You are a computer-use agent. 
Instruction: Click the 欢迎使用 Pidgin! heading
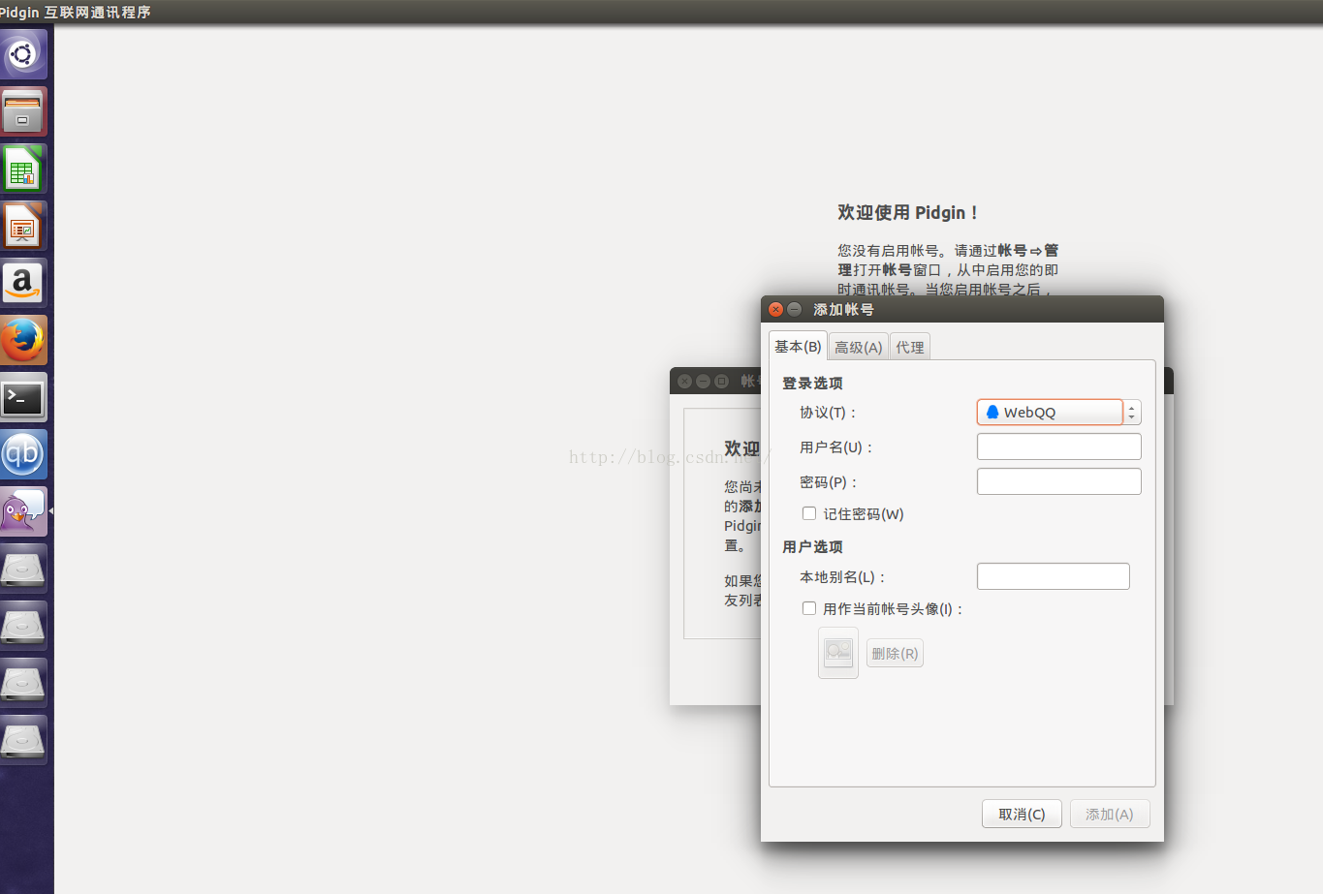coord(908,212)
